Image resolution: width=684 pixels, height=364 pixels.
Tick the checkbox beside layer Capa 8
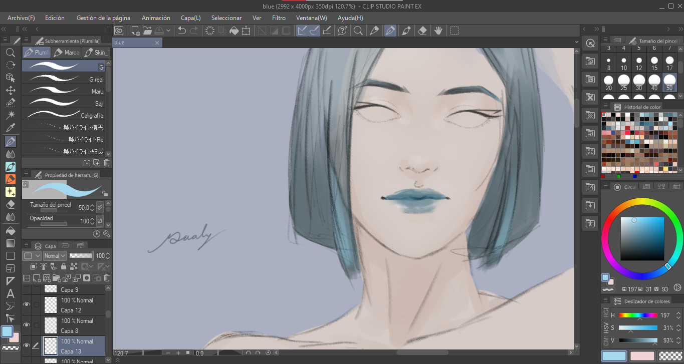tap(36, 325)
